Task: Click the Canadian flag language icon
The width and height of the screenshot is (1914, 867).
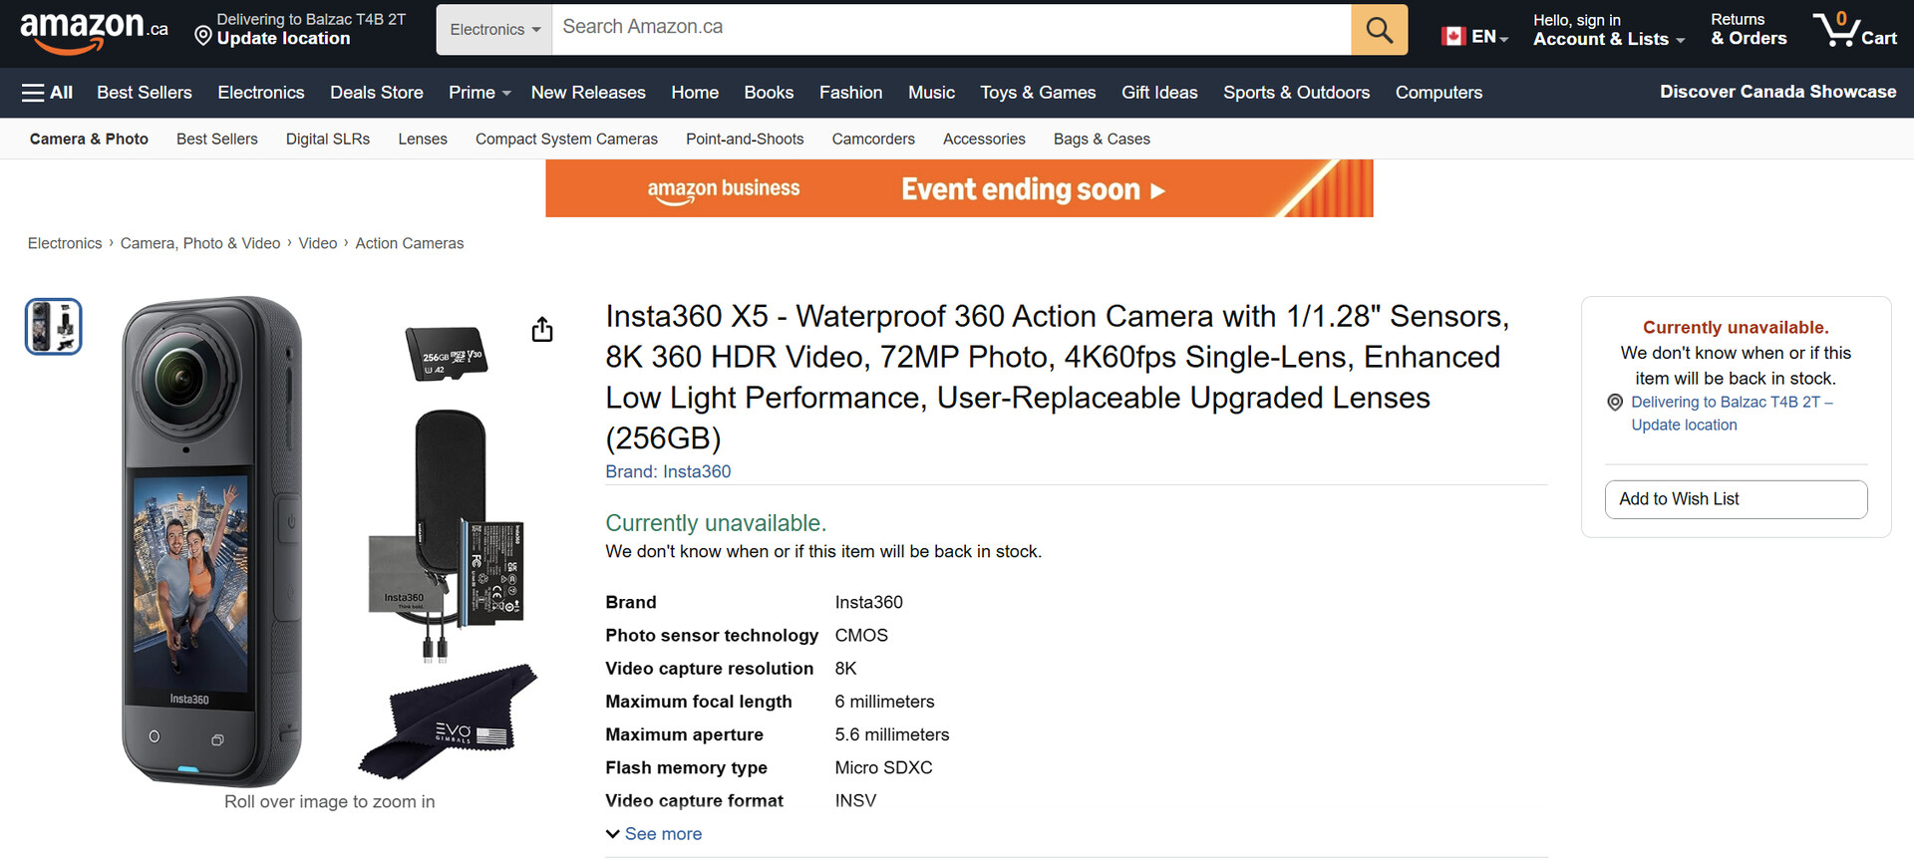Action: click(1453, 37)
